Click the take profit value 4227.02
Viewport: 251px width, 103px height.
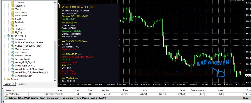162,94
